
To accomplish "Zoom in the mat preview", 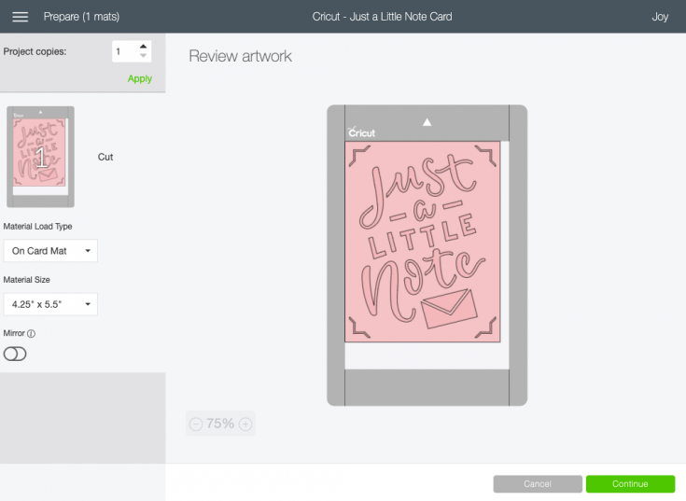I will pos(245,424).
